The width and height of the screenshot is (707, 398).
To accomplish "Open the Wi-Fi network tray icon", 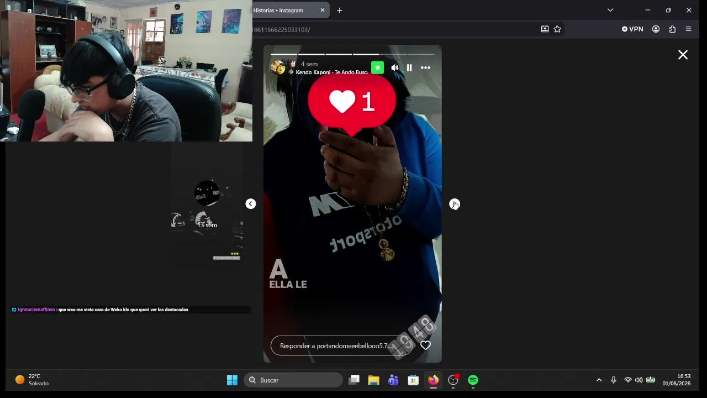I will point(627,380).
